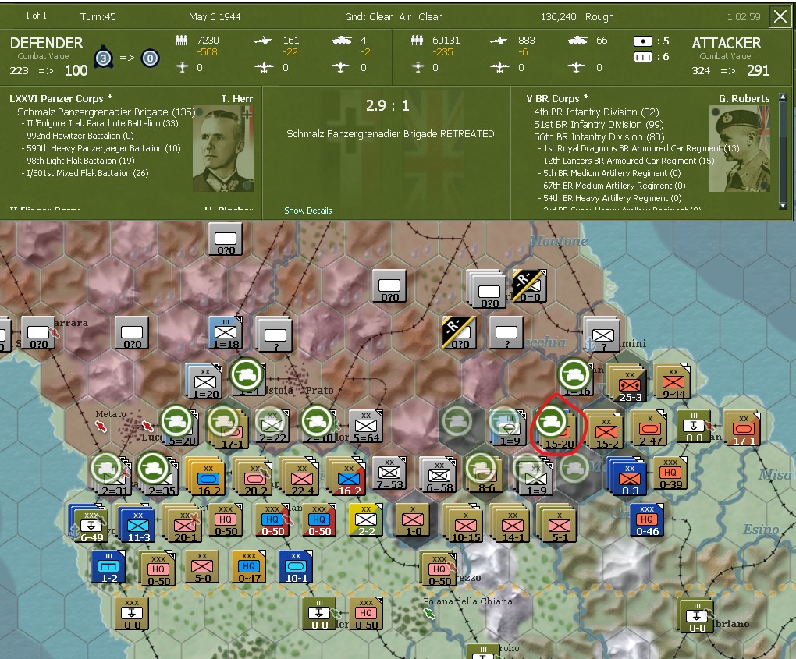Select 12th Lancers BR Armoured Car Regiment row
The image size is (796, 659).
click(x=626, y=161)
